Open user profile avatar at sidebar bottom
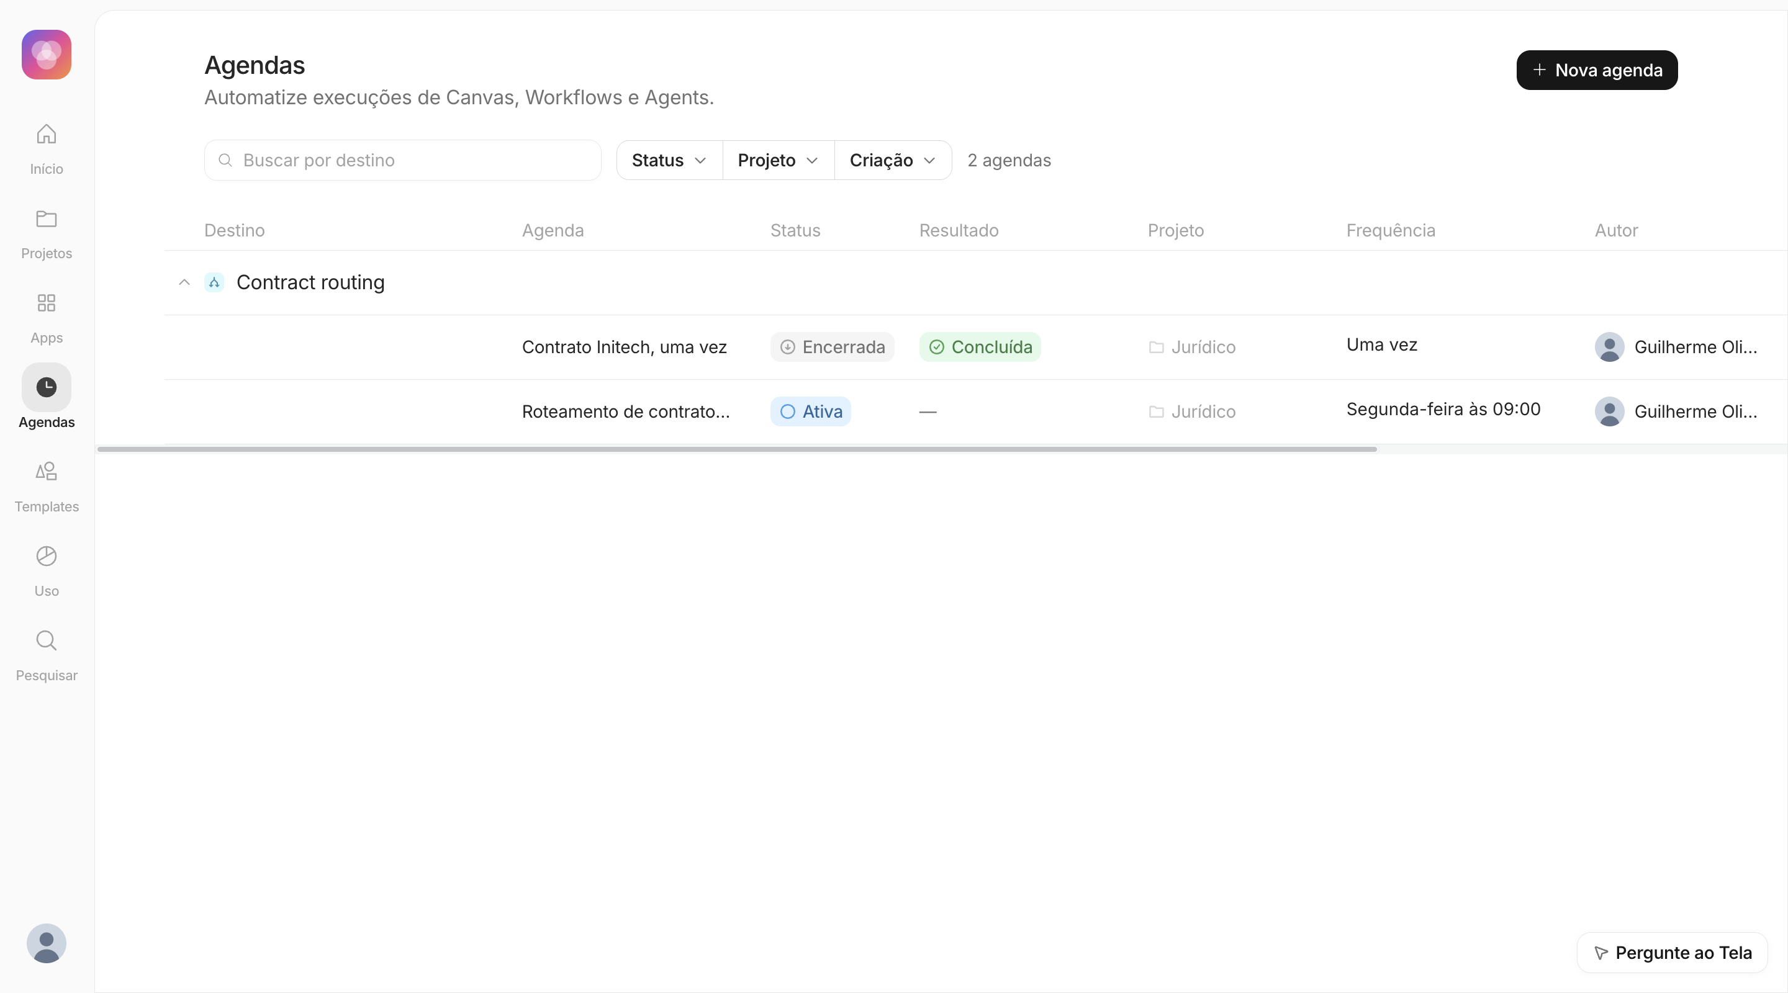Viewport: 1788px width, 993px height. pyautogui.click(x=47, y=943)
